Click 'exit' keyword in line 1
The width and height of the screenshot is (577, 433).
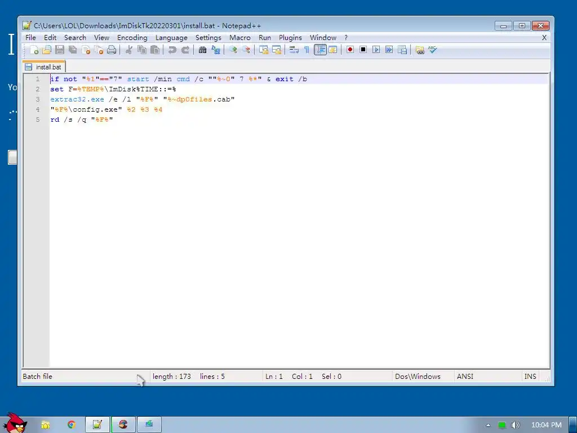(285, 79)
